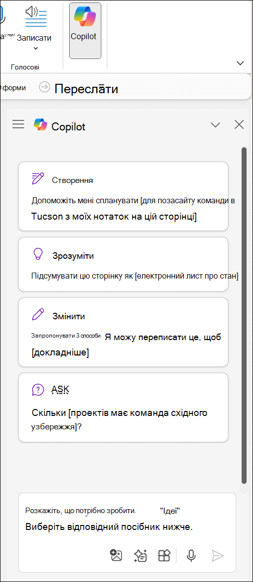Open the Copilot pane hamburger menu
Viewport: 253px width, 582px height.
pyautogui.click(x=18, y=124)
